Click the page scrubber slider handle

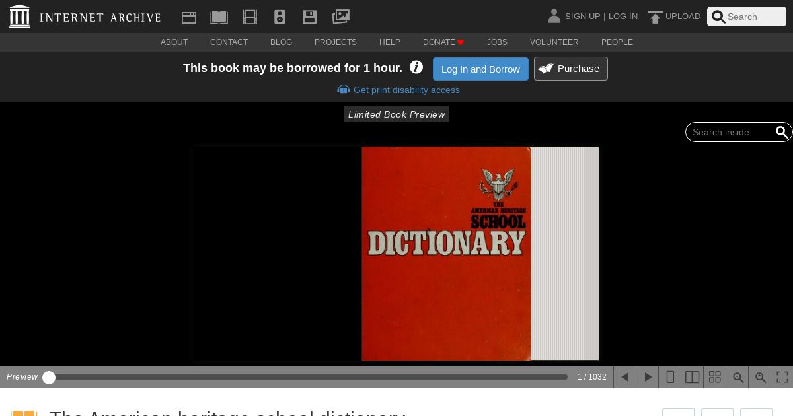49,377
